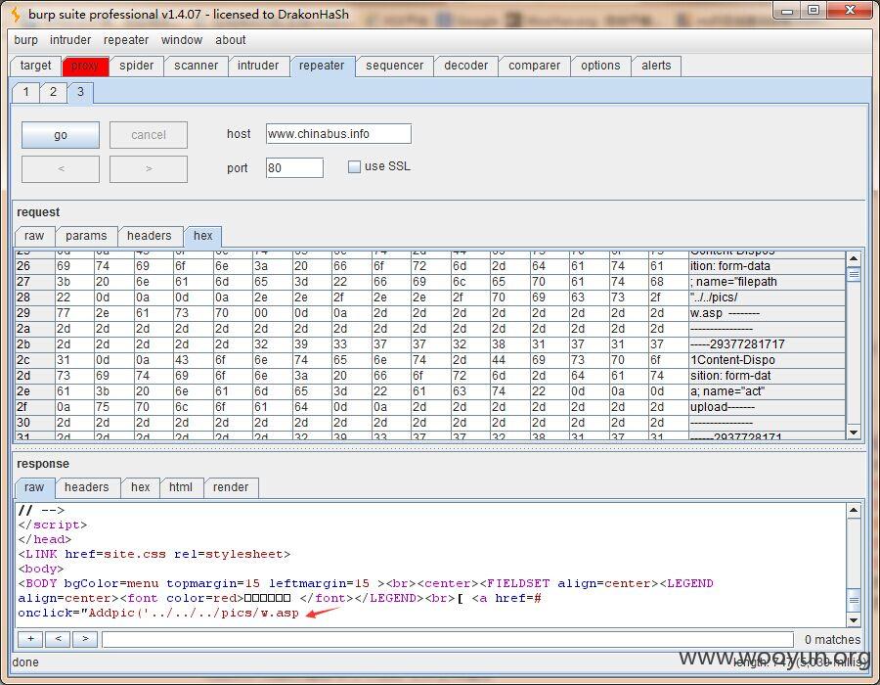The image size is (880, 685).
Task: Maximize the burp suite window
Action: (x=814, y=11)
